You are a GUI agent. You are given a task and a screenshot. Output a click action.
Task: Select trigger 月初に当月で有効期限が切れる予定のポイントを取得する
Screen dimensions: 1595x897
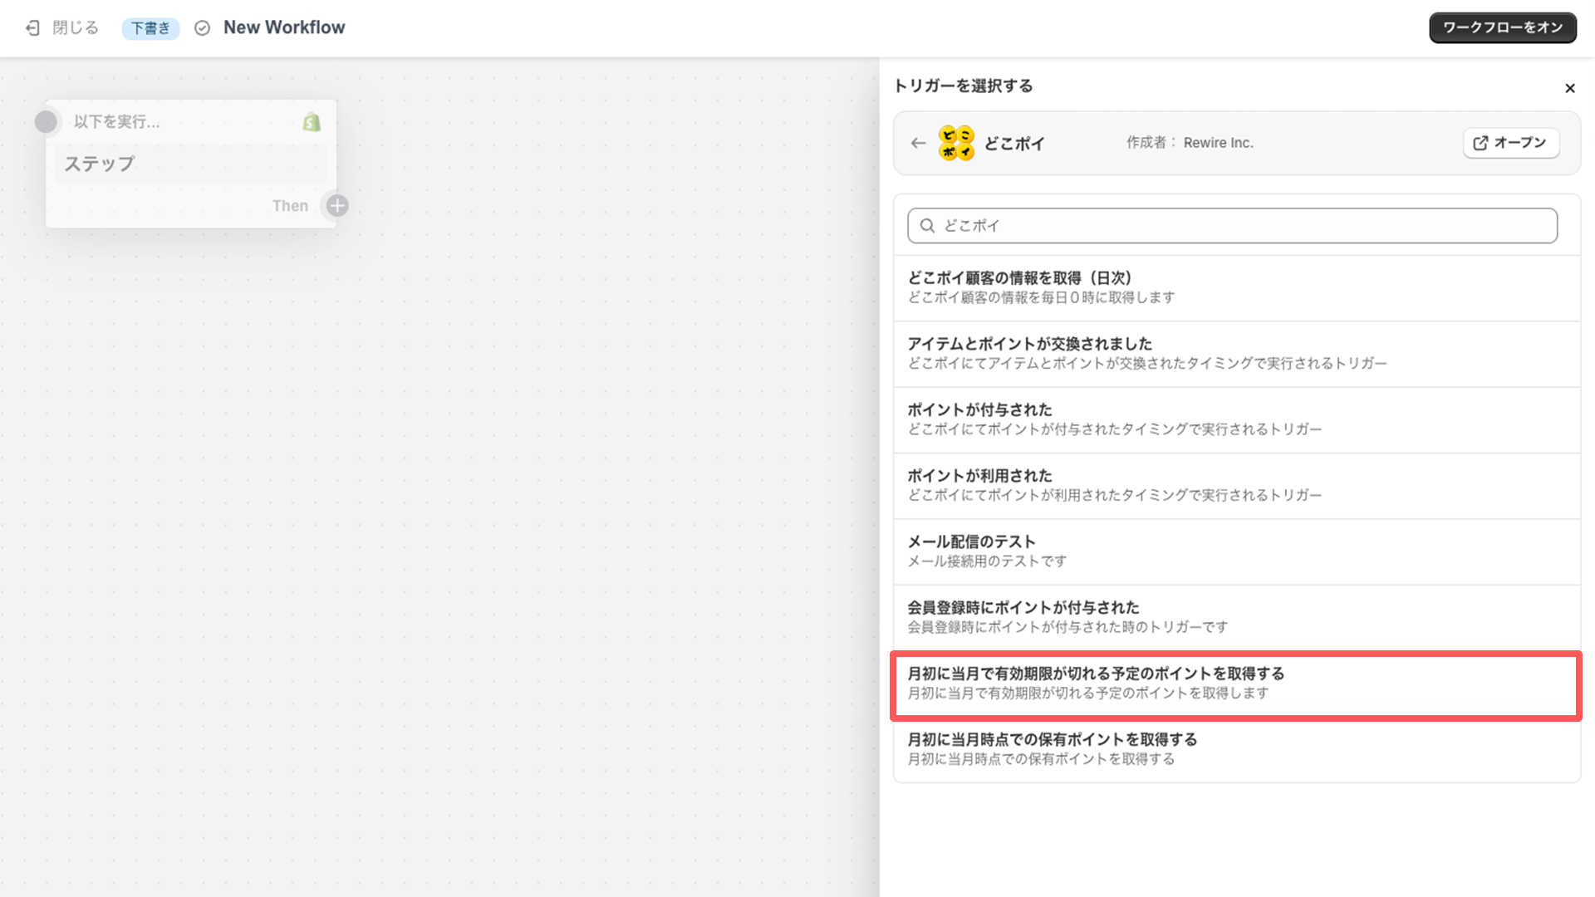(x=1234, y=683)
